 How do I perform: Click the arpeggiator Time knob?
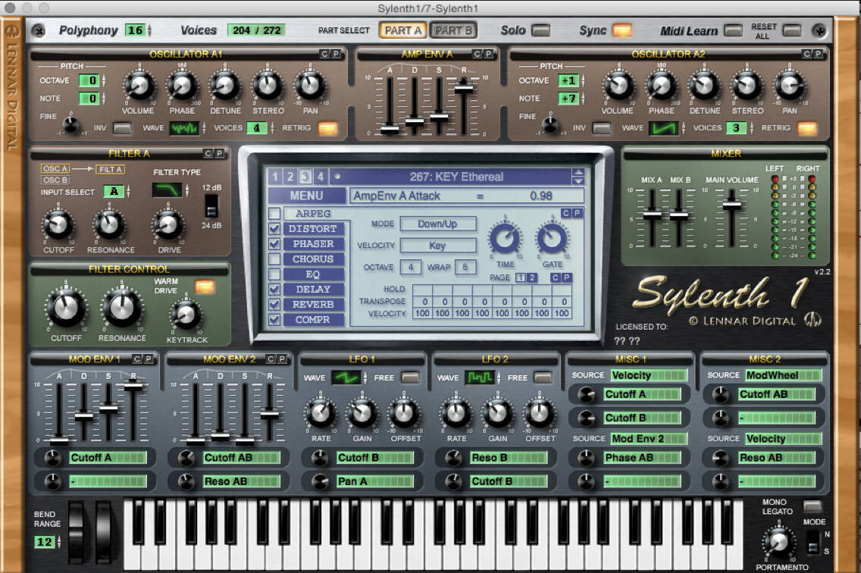pos(505,239)
